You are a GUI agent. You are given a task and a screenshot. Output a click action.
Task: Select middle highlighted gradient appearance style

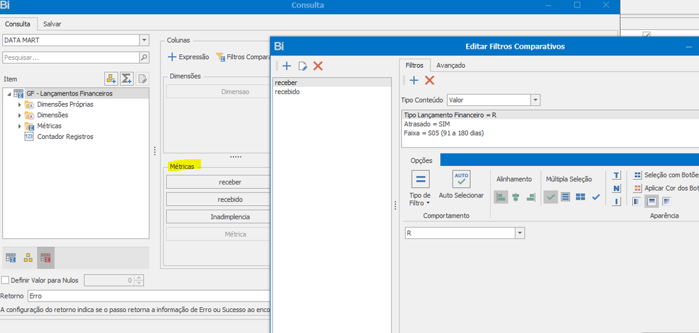tap(651, 202)
